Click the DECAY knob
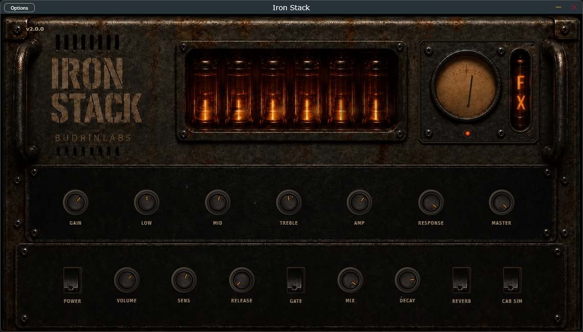 407,280
